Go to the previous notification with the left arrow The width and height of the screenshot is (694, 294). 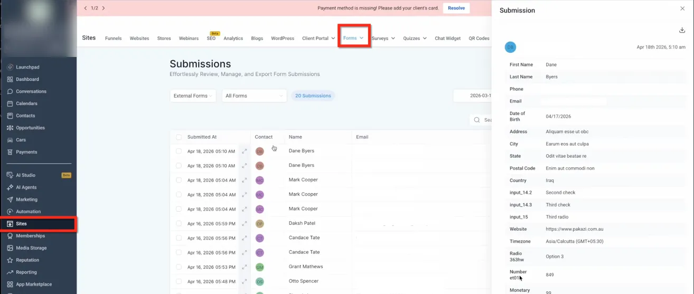click(86, 8)
